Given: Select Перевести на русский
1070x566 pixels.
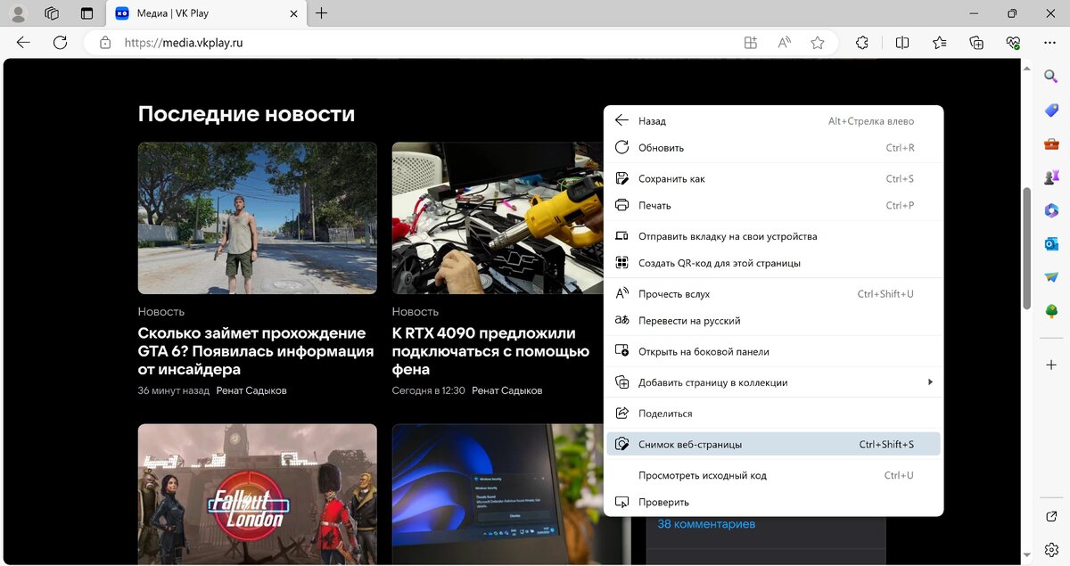Looking at the screenshot, I should pyautogui.click(x=773, y=321).
